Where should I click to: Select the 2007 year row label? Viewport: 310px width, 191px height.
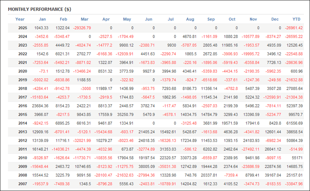click(23, 184)
